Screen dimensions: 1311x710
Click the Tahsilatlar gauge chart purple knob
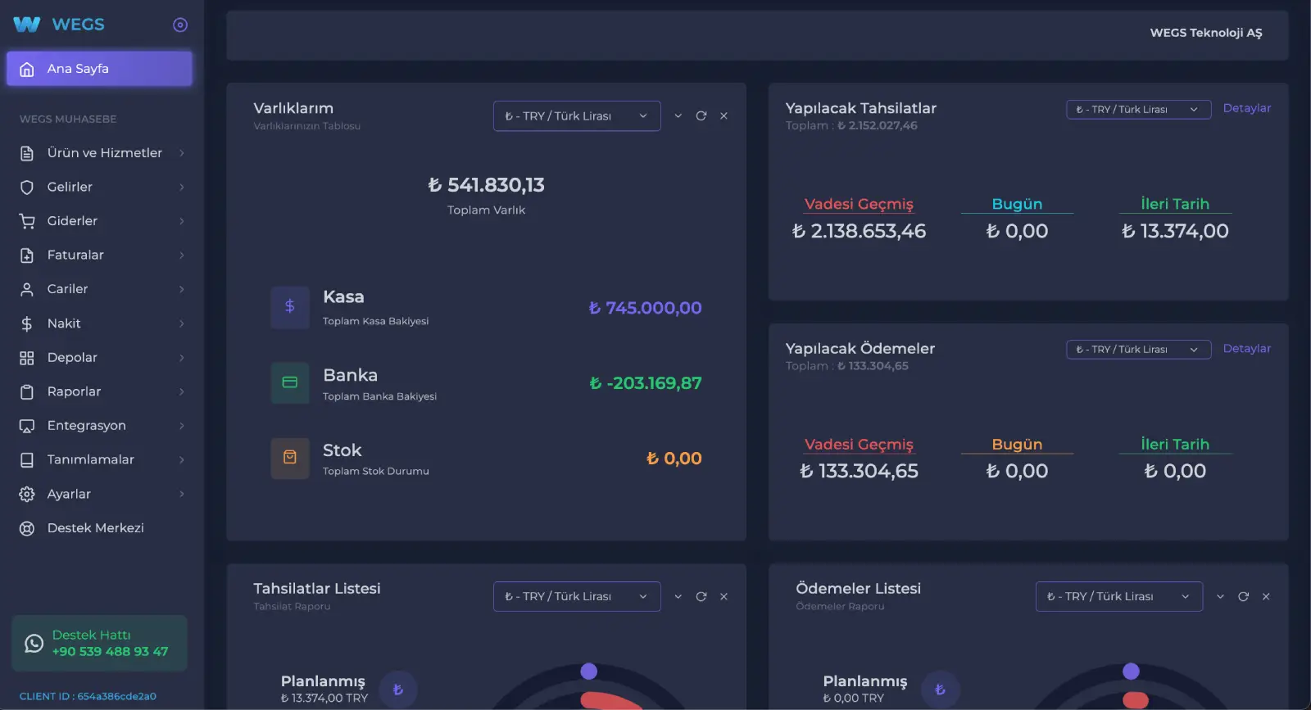(588, 672)
